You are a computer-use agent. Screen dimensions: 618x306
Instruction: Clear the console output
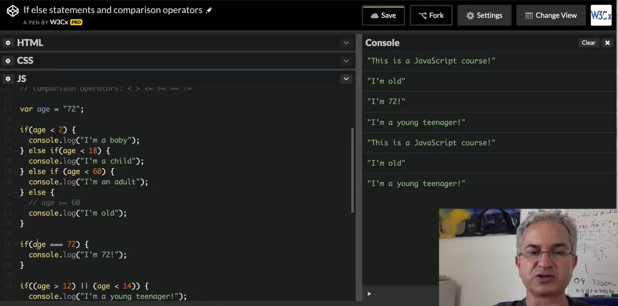589,43
